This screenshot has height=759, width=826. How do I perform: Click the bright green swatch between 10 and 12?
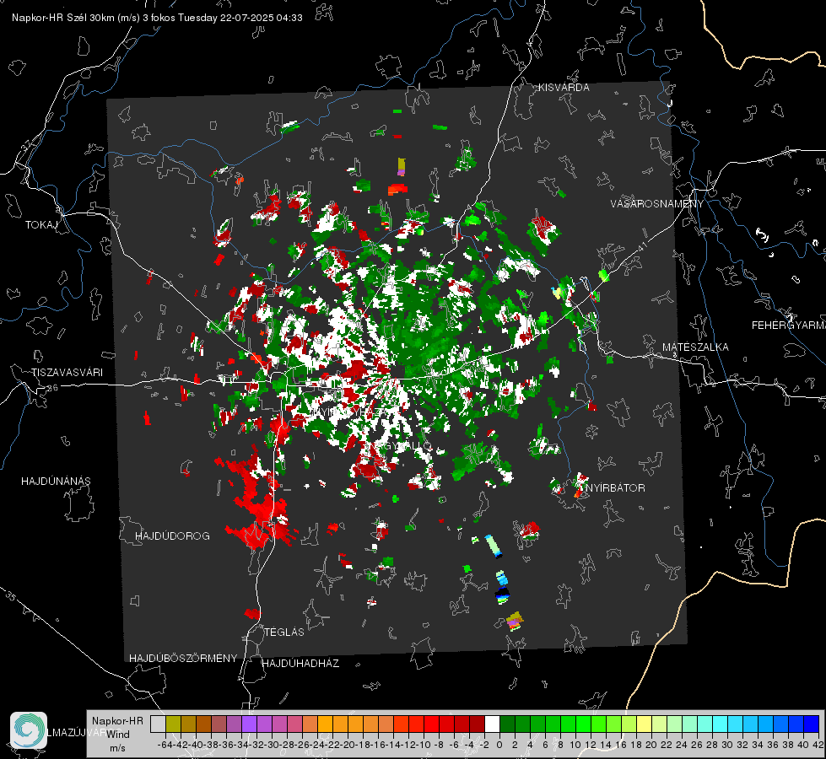584,724
